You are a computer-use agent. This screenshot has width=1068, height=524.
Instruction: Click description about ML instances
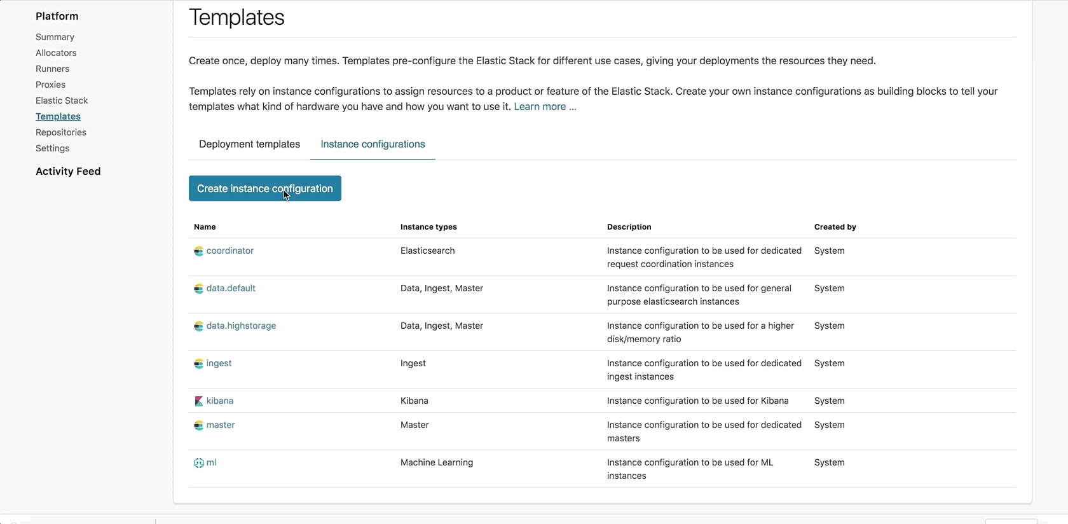point(690,469)
